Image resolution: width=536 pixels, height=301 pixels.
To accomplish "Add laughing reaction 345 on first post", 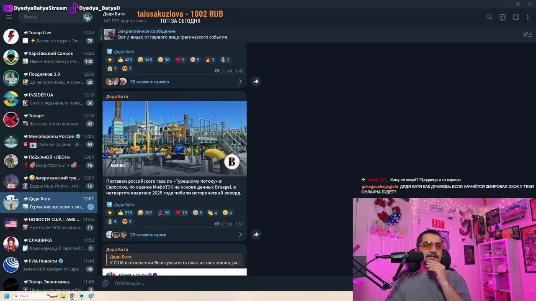I will 145,60.
